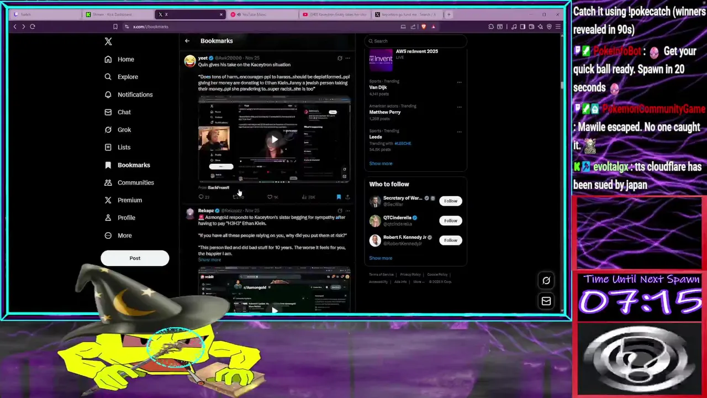Open Notifications in X sidebar

pyautogui.click(x=128, y=95)
